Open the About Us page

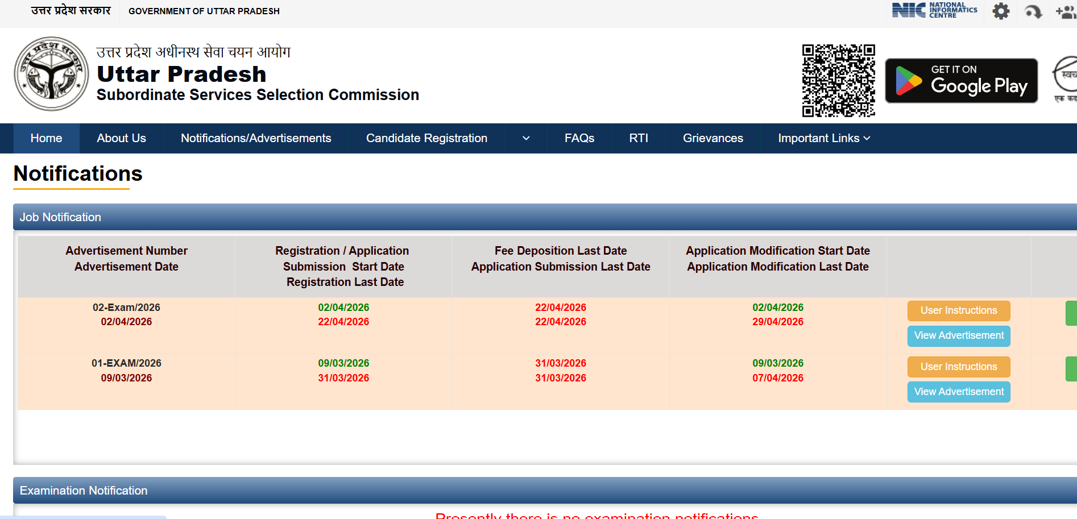tap(121, 138)
